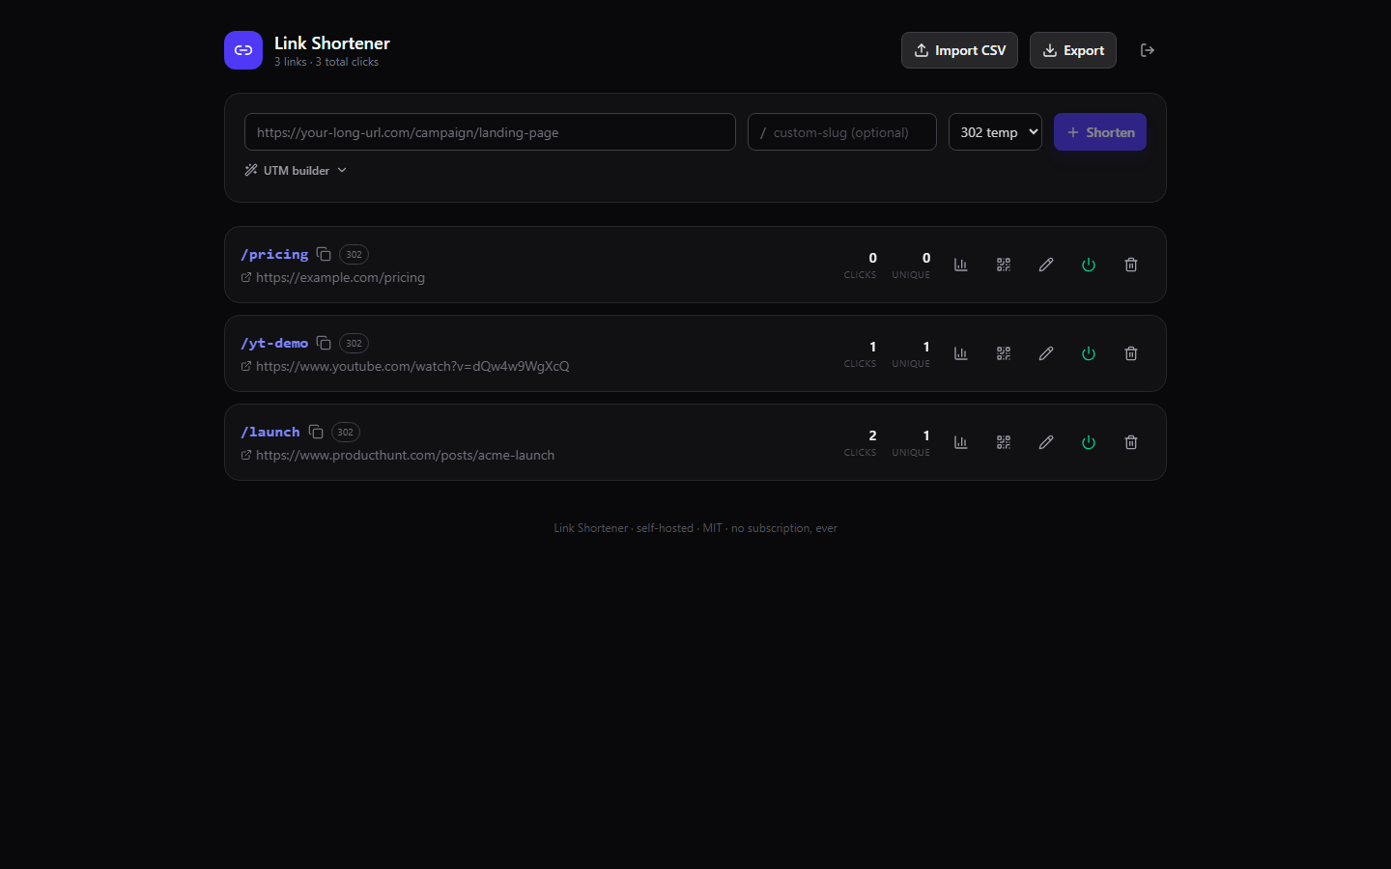1391x869 pixels.
Task: Click the 302 badge on /yt-demo
Action: click(354, 344)
